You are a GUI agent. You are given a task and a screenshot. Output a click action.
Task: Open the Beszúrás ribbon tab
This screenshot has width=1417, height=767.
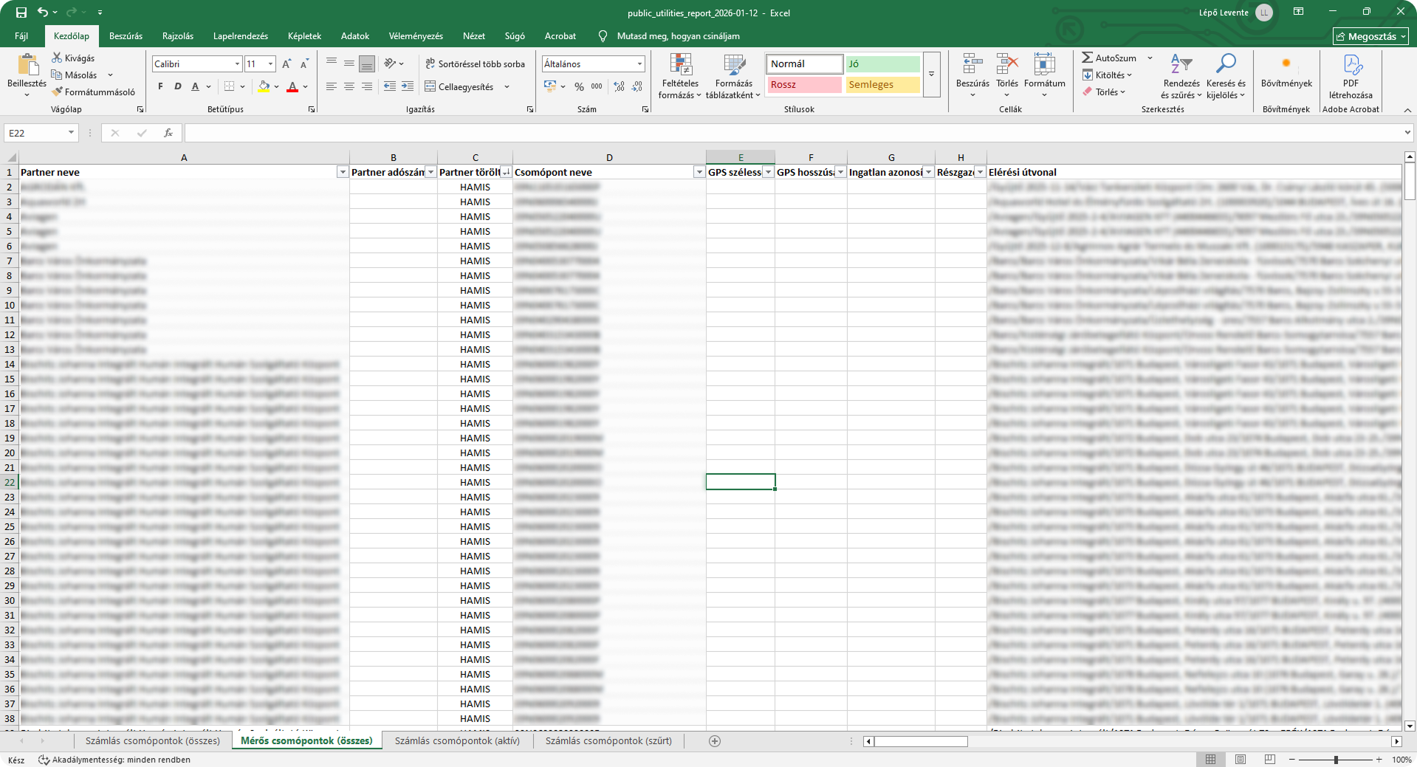tap(126, 36)
